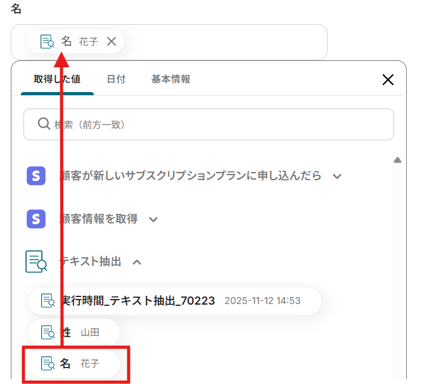Viewport: 434px width, 384px height.
Task: Click the 名 花子 chip in the input field
Action: point(75,42)
